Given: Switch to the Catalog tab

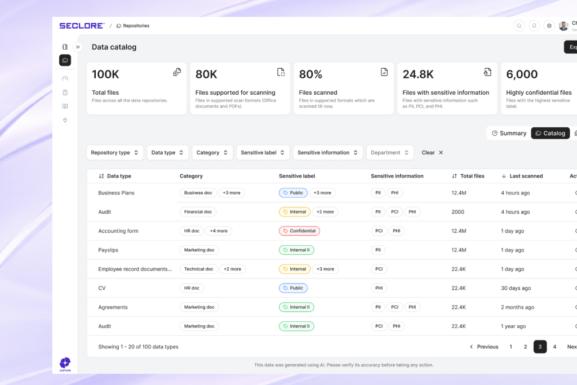Looking at the screenshot, I should (551, 133).
